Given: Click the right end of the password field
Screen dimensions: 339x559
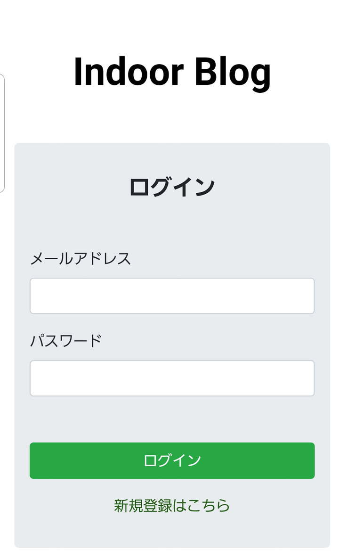Looking at the screenshot, I should point(304,378).
